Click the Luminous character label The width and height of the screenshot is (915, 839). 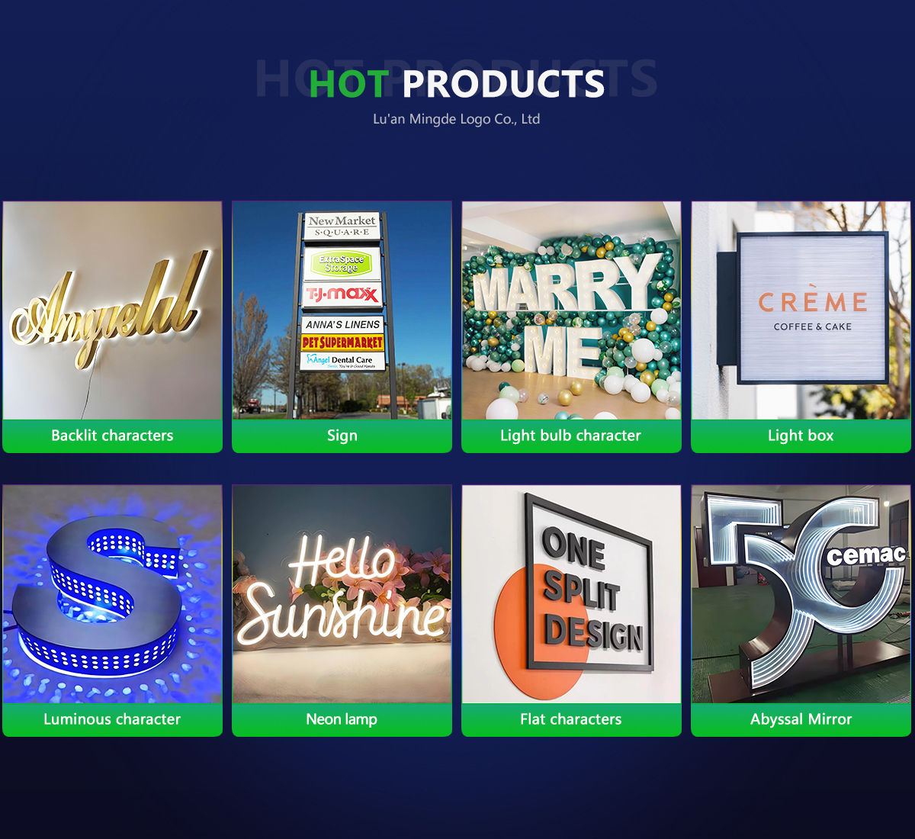(x=112, y=719)
